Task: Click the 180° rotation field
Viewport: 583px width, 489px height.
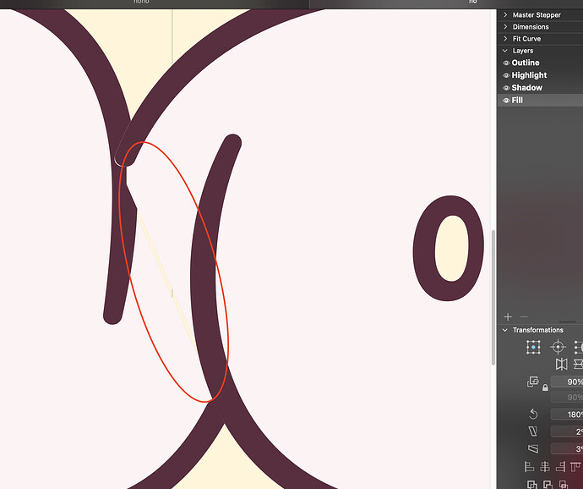Action: 567,415
